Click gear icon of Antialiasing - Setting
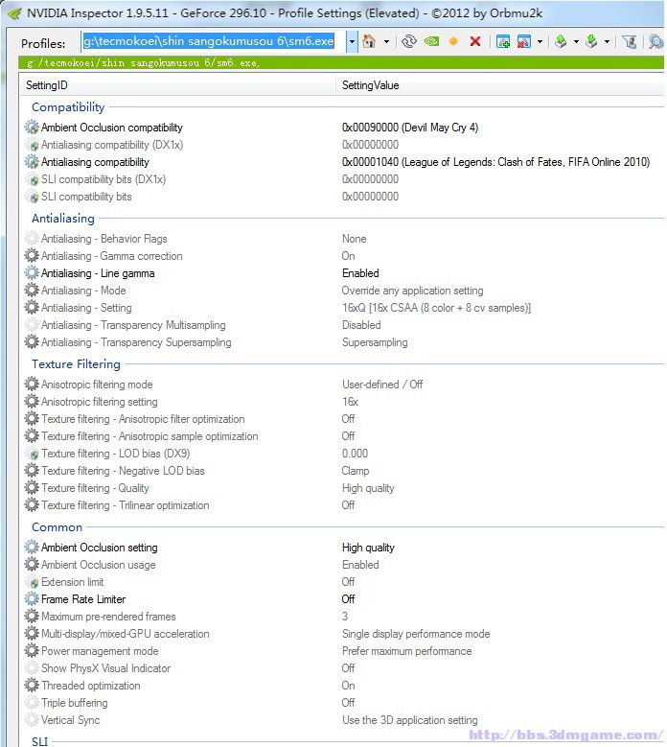 pos(32,307)
